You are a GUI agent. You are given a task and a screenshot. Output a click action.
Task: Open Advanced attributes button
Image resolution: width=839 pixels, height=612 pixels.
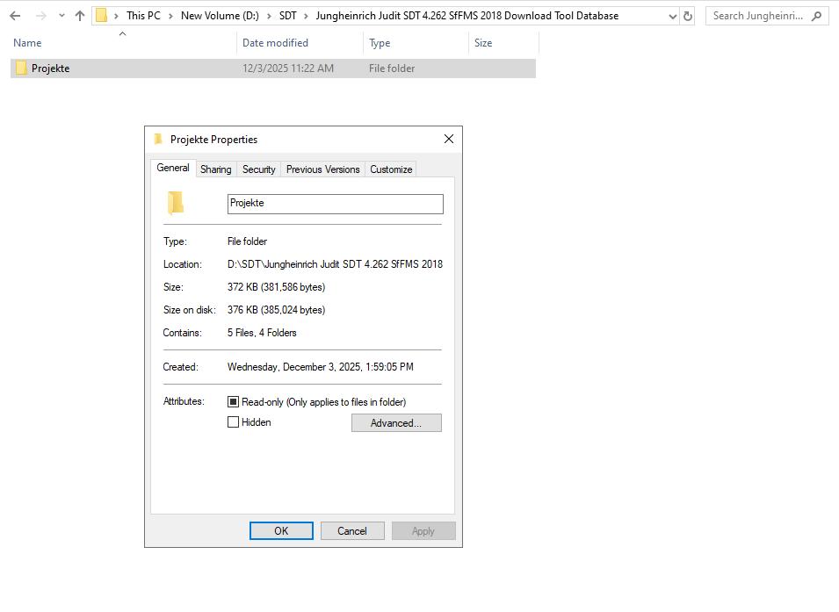coord(396,423)
